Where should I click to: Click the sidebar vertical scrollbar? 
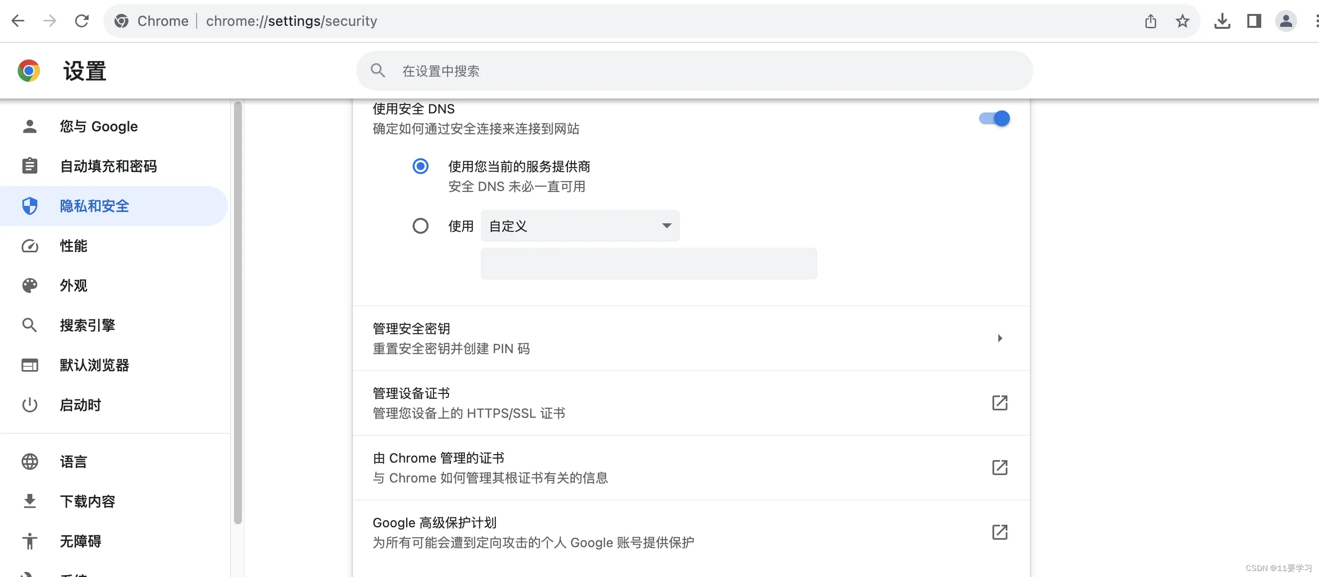[x=237, y=312]
